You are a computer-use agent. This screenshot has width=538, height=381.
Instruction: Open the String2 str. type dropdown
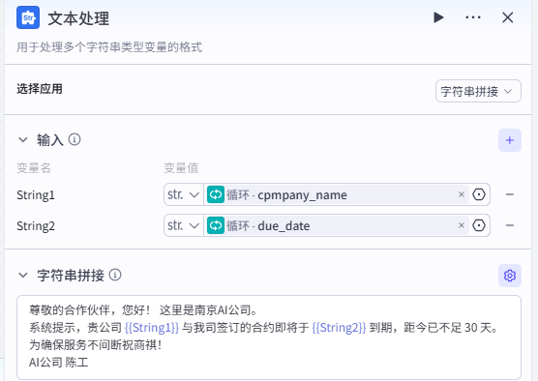[x=184, y=225]
